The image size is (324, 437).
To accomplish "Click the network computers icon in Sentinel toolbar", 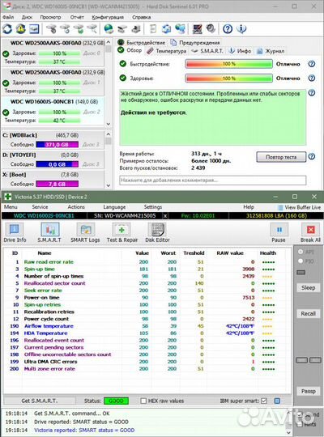I will [x=181, y=28].
